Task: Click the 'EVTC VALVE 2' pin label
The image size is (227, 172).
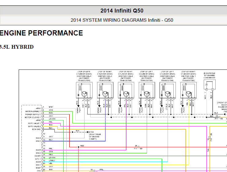Action: click(x=34, y=126)
